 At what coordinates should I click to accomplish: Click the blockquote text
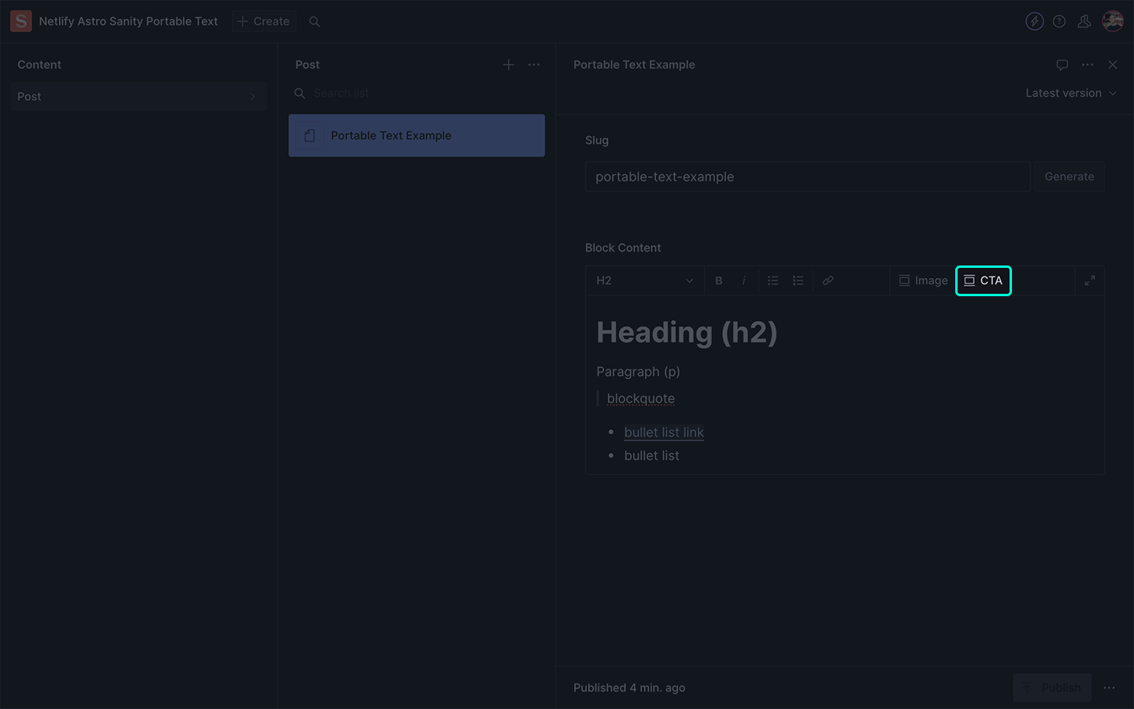(x=641, y=399)
